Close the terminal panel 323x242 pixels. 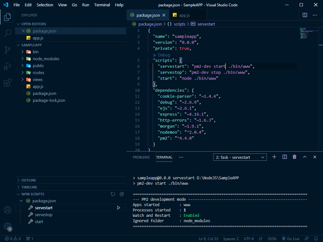tap(315, 157)
